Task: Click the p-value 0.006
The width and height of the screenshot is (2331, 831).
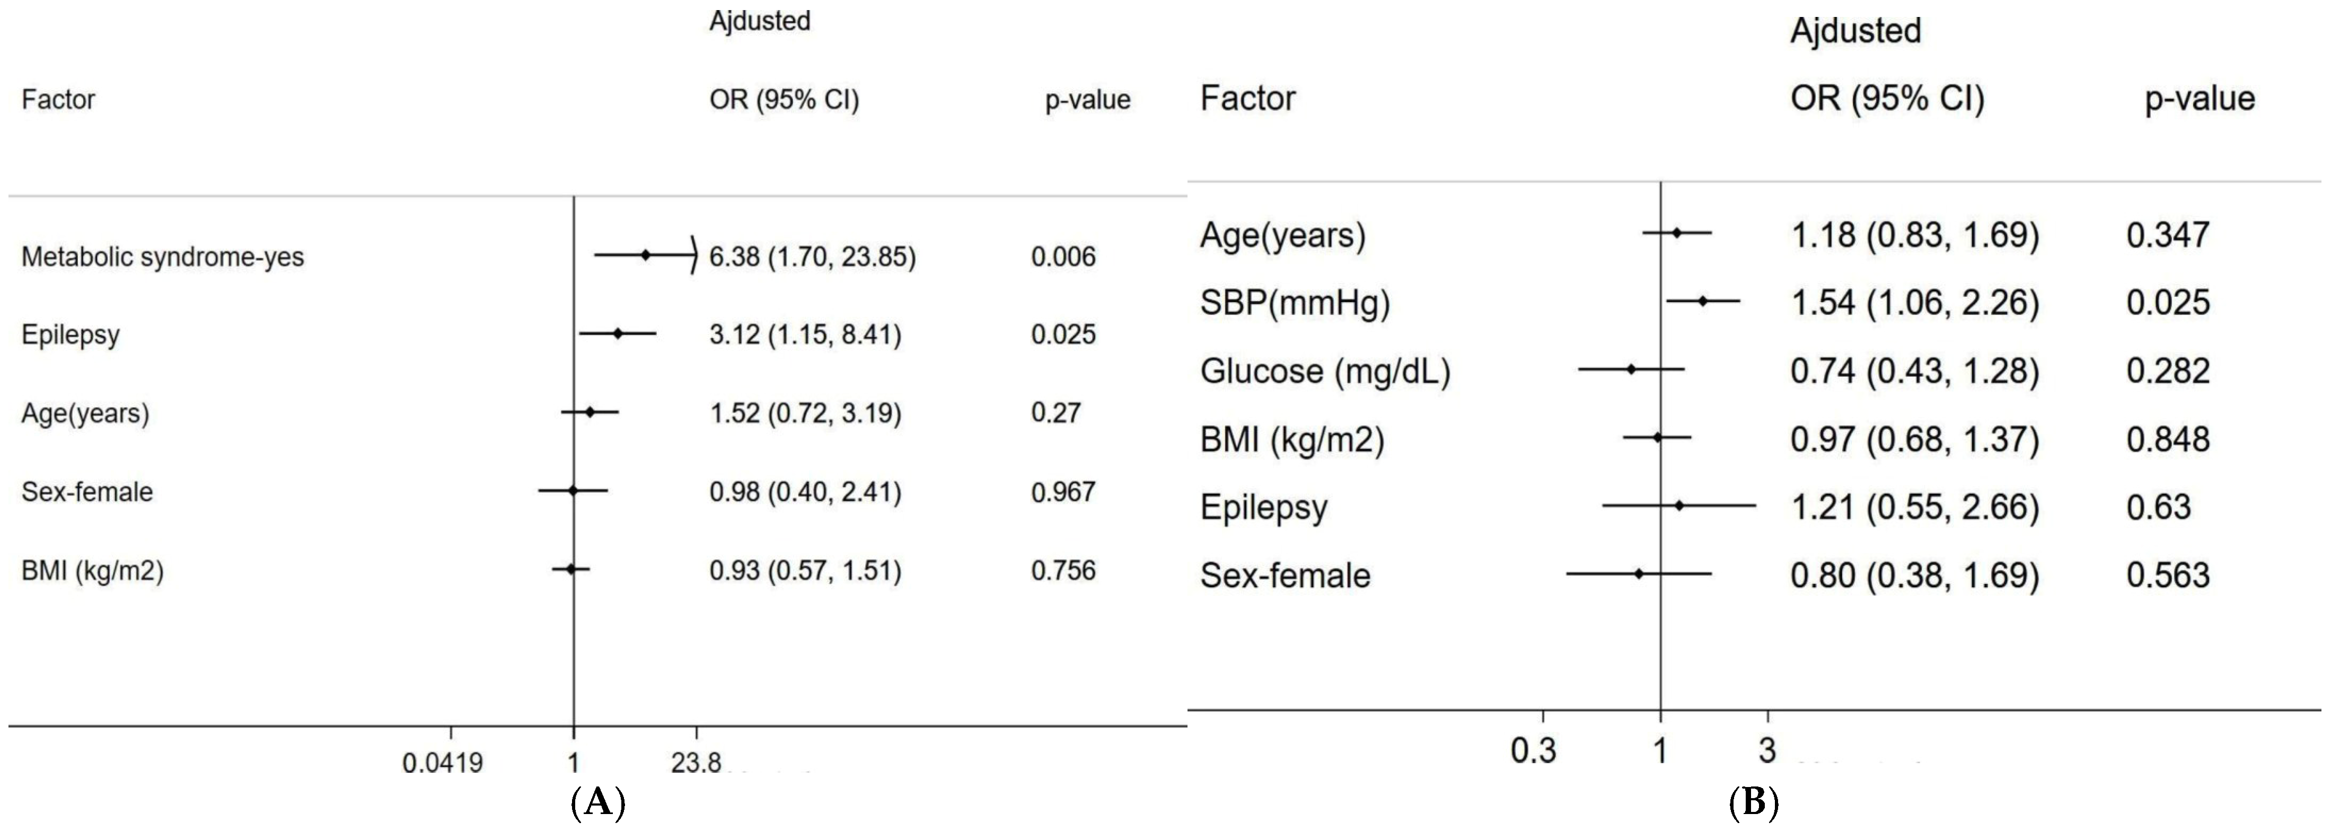Action: click(1063, 257)
